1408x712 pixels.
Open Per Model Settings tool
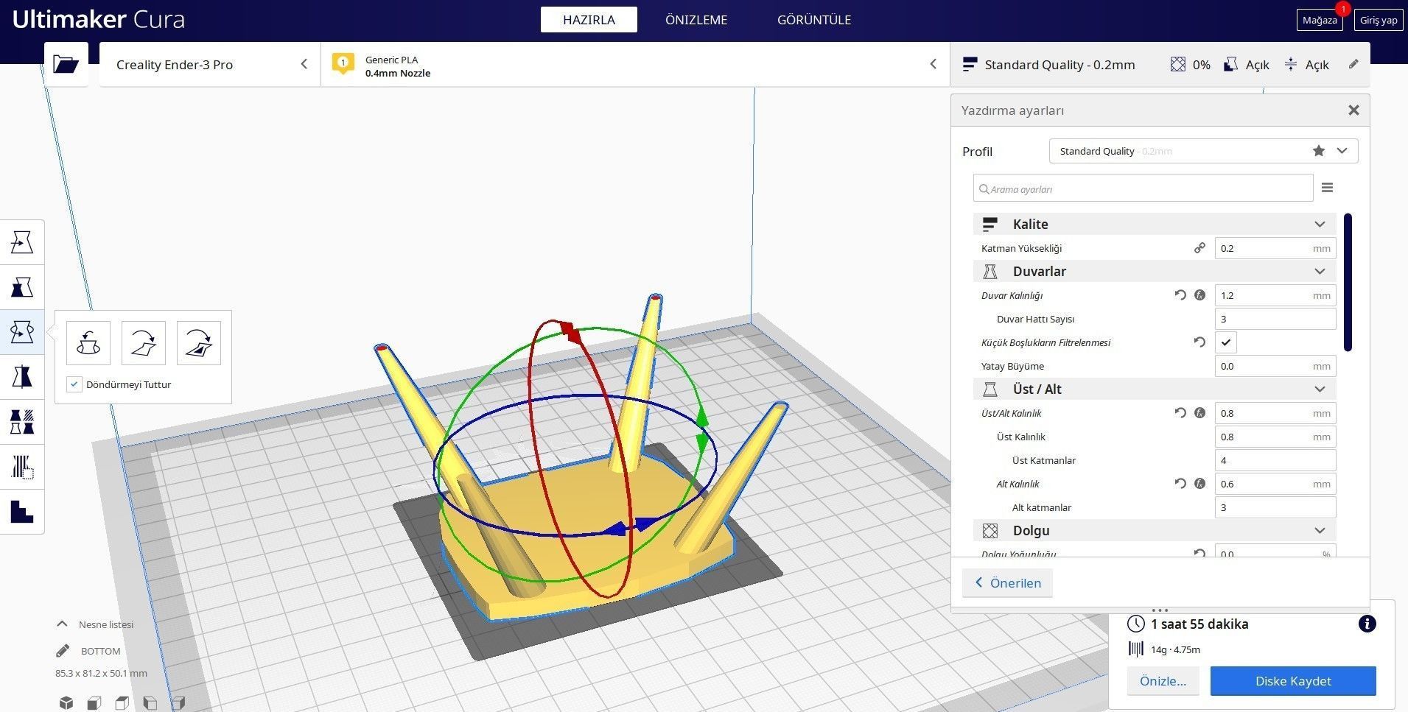22,422
